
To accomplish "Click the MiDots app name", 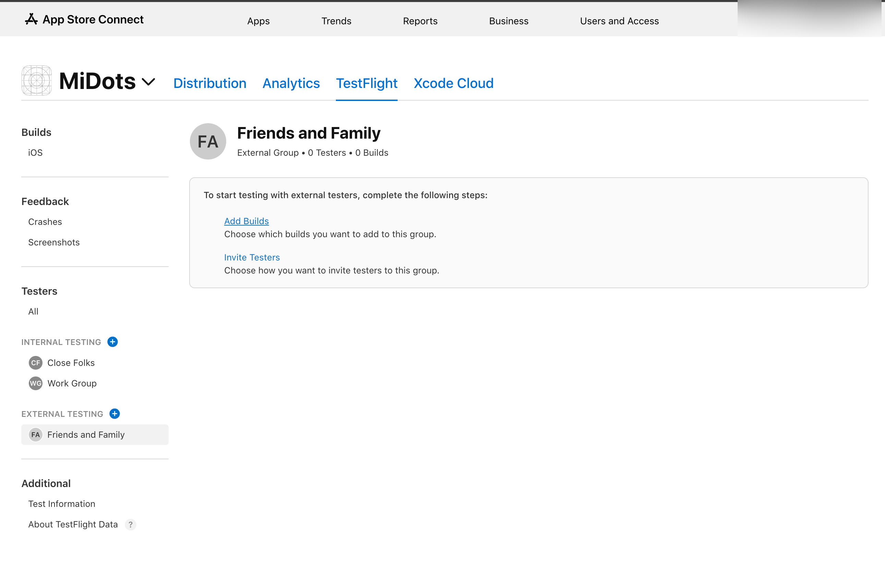I will [97, 81].
